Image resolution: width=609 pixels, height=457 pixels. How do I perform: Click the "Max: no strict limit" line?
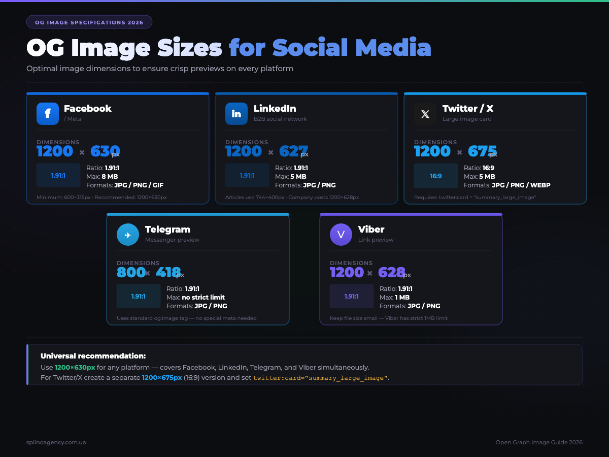195,298
